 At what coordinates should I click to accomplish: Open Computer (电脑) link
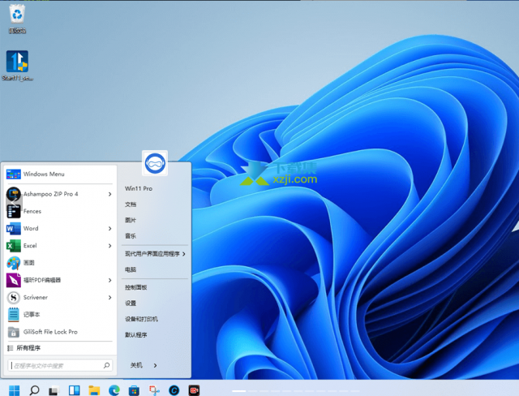(x=131, y=270)
